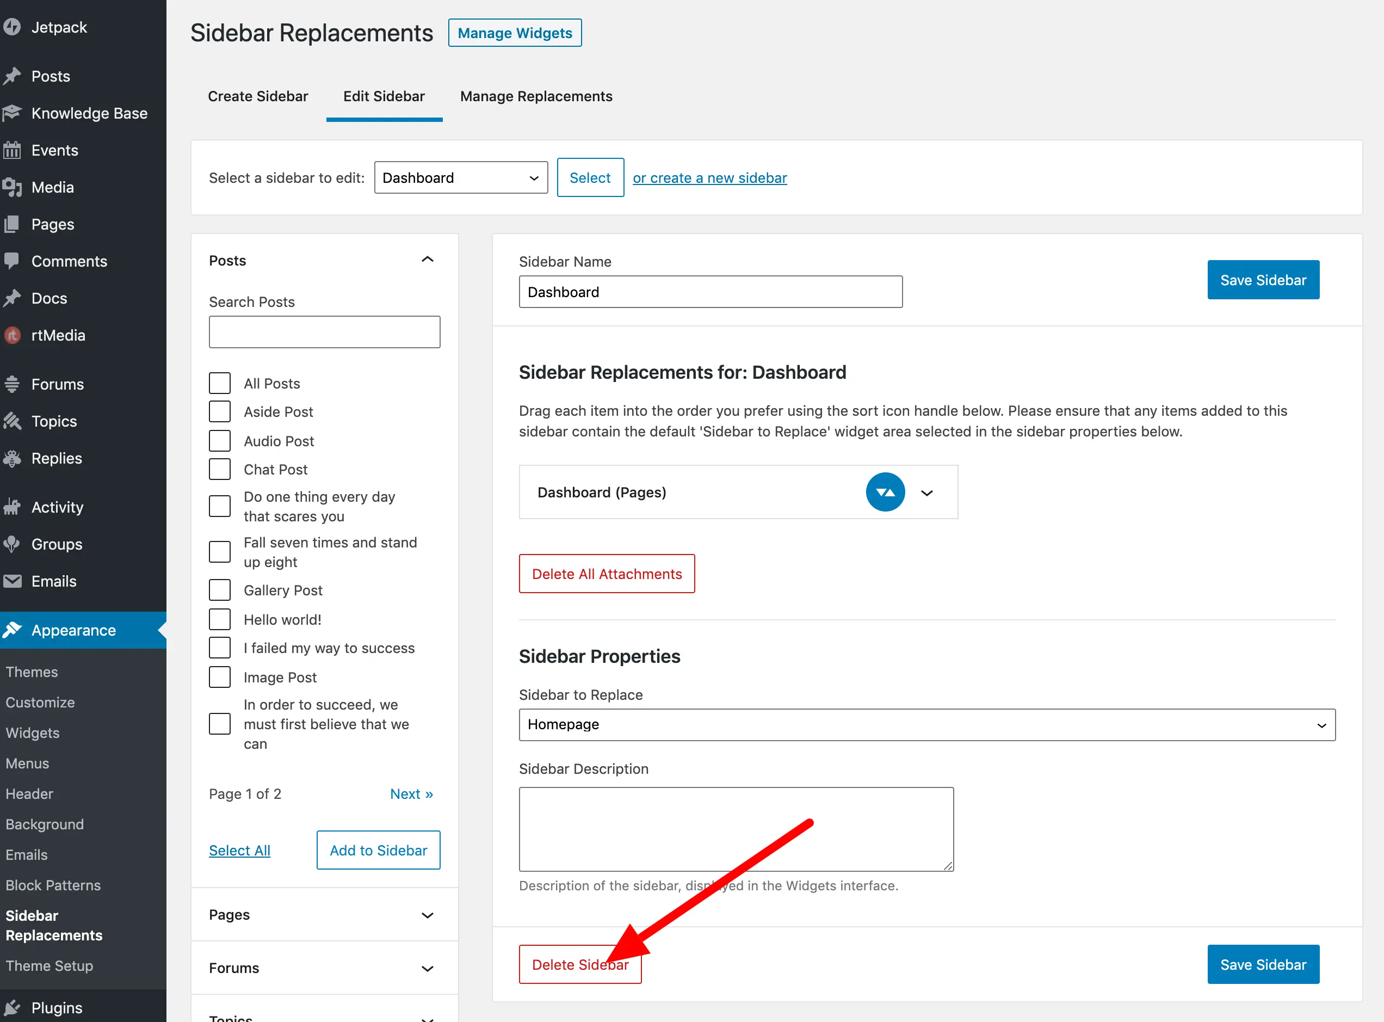Screen dimensions: 1384x1022
Task: Open the Customize submenu item
Action: click(40, 702)
